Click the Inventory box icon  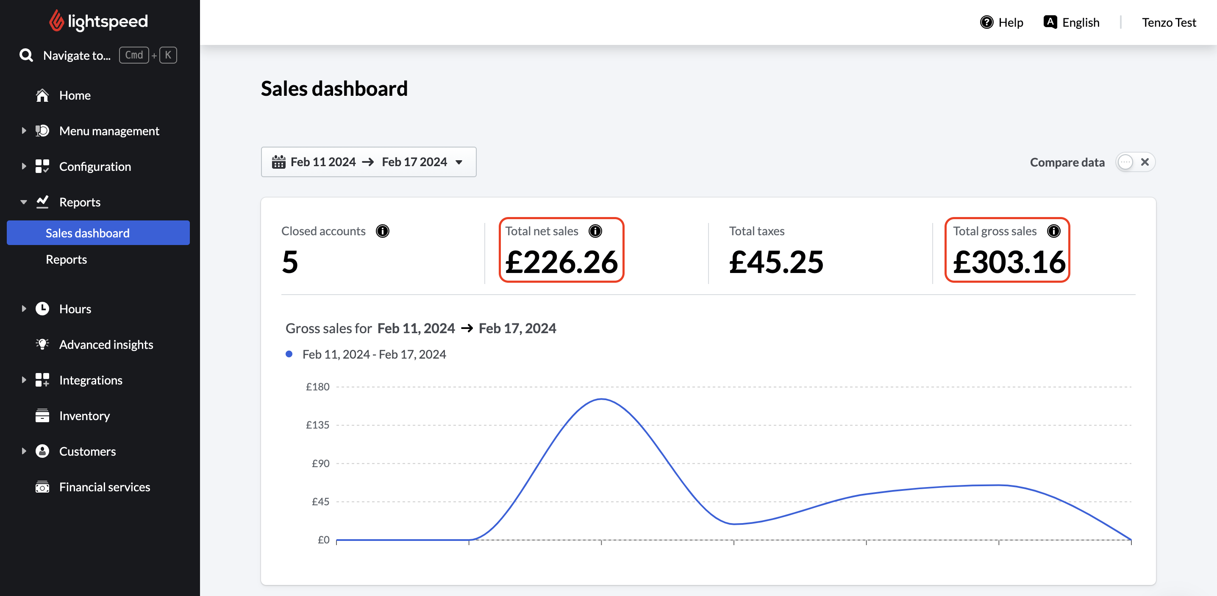(42, 415)
